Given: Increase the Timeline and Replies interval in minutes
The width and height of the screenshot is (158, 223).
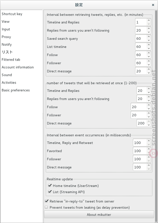Looking at the screenshot, I should pos(149,20).
